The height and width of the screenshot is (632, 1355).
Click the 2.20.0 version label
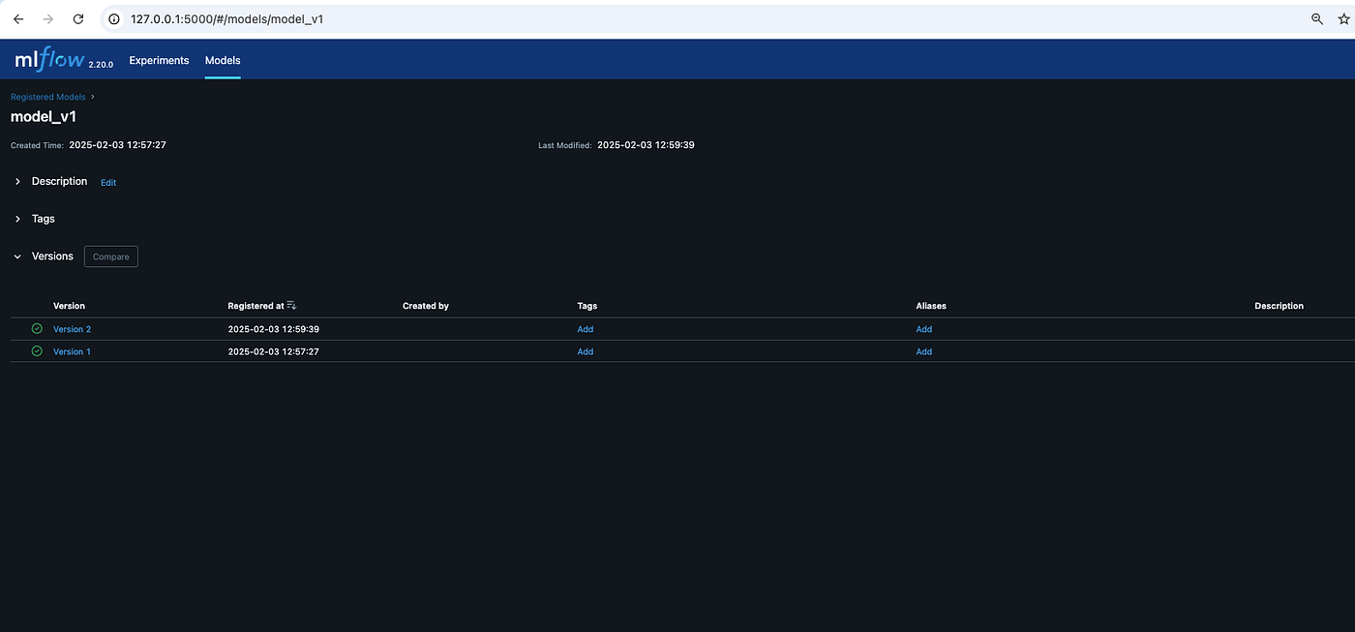point(101,65)
